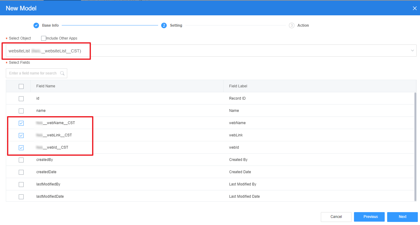Click the Base Info completed step icon
Image resolution: width=420 pixels, height=225 pixels.
[x=36, y=25]
